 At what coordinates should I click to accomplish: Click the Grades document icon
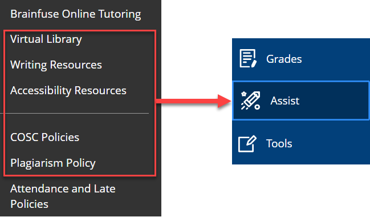(x=248, y=58)
